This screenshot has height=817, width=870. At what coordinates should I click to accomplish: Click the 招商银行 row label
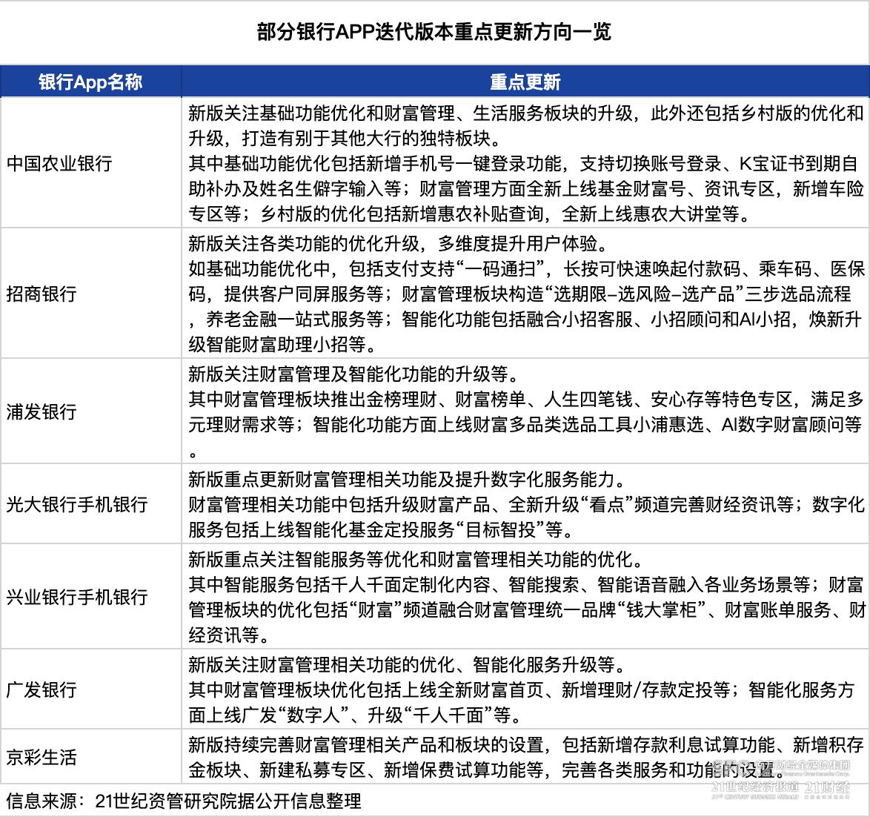[x=41, y=294]
